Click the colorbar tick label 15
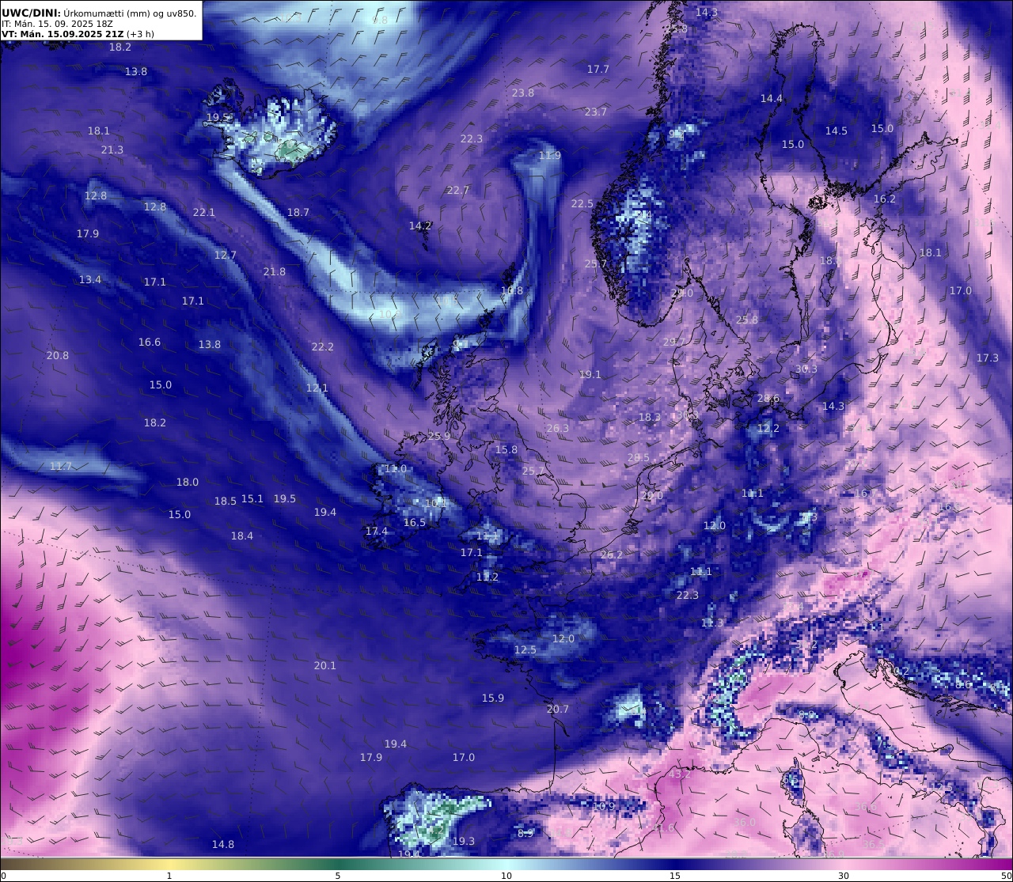The image size is (1013, 882). point(675,876)
